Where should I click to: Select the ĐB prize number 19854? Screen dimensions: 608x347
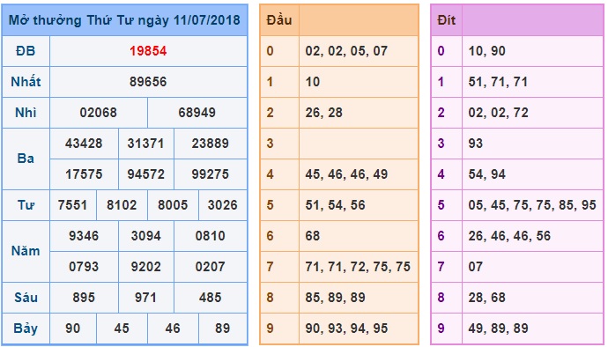point(148,51)
